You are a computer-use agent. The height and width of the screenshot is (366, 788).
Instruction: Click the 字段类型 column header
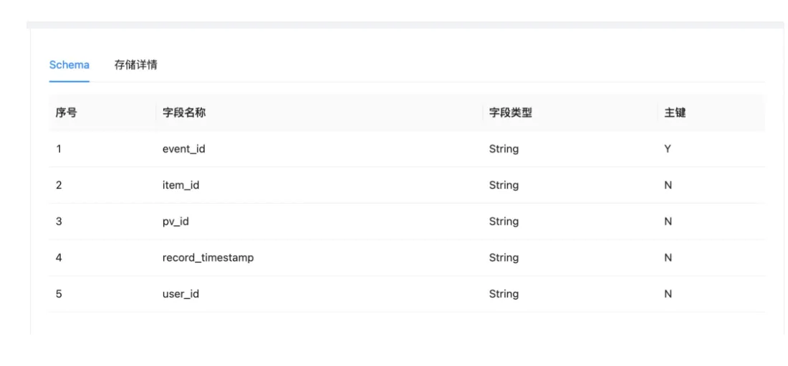coord(511,112)
